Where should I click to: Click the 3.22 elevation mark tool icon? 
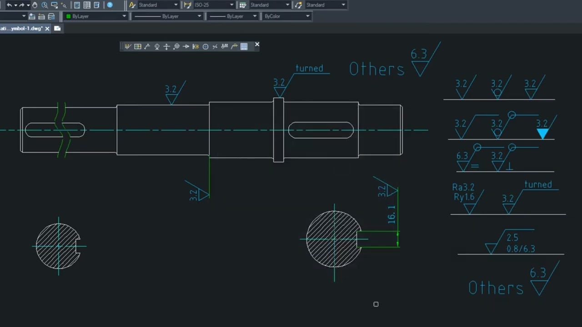225,46
